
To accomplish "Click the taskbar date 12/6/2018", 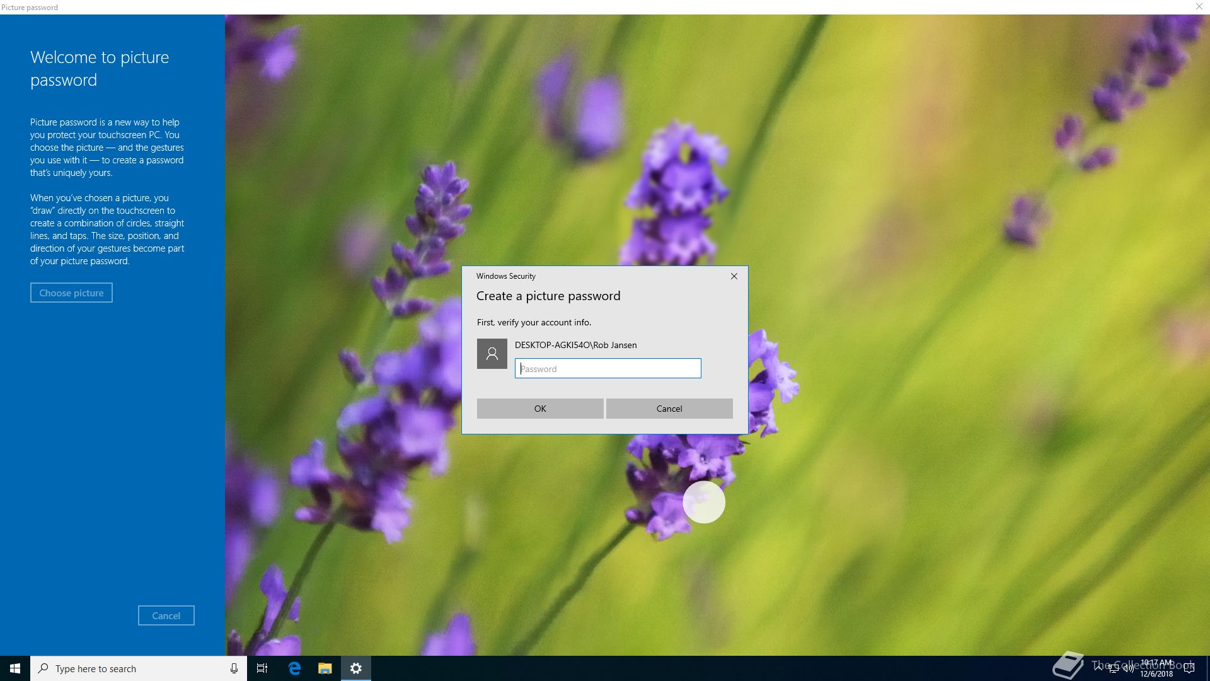I will click(1156, 674).
